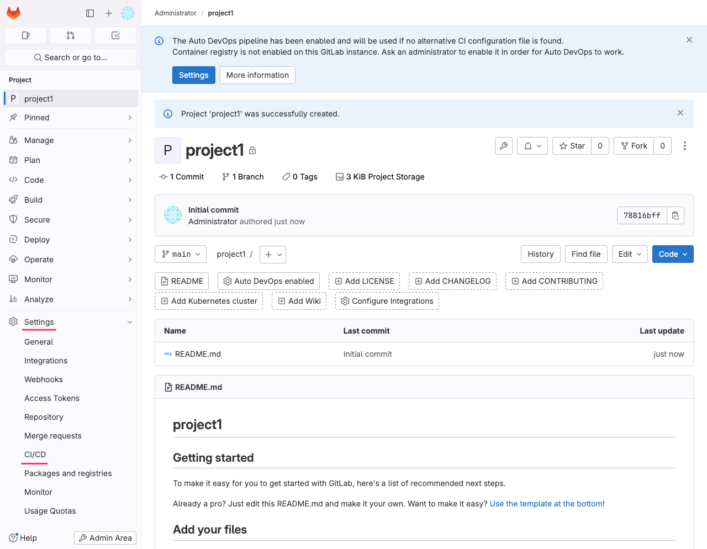Open the to-do list icon
Image resolution: width=707 pixels, height=549 pixels.
(x=115, y=35)
